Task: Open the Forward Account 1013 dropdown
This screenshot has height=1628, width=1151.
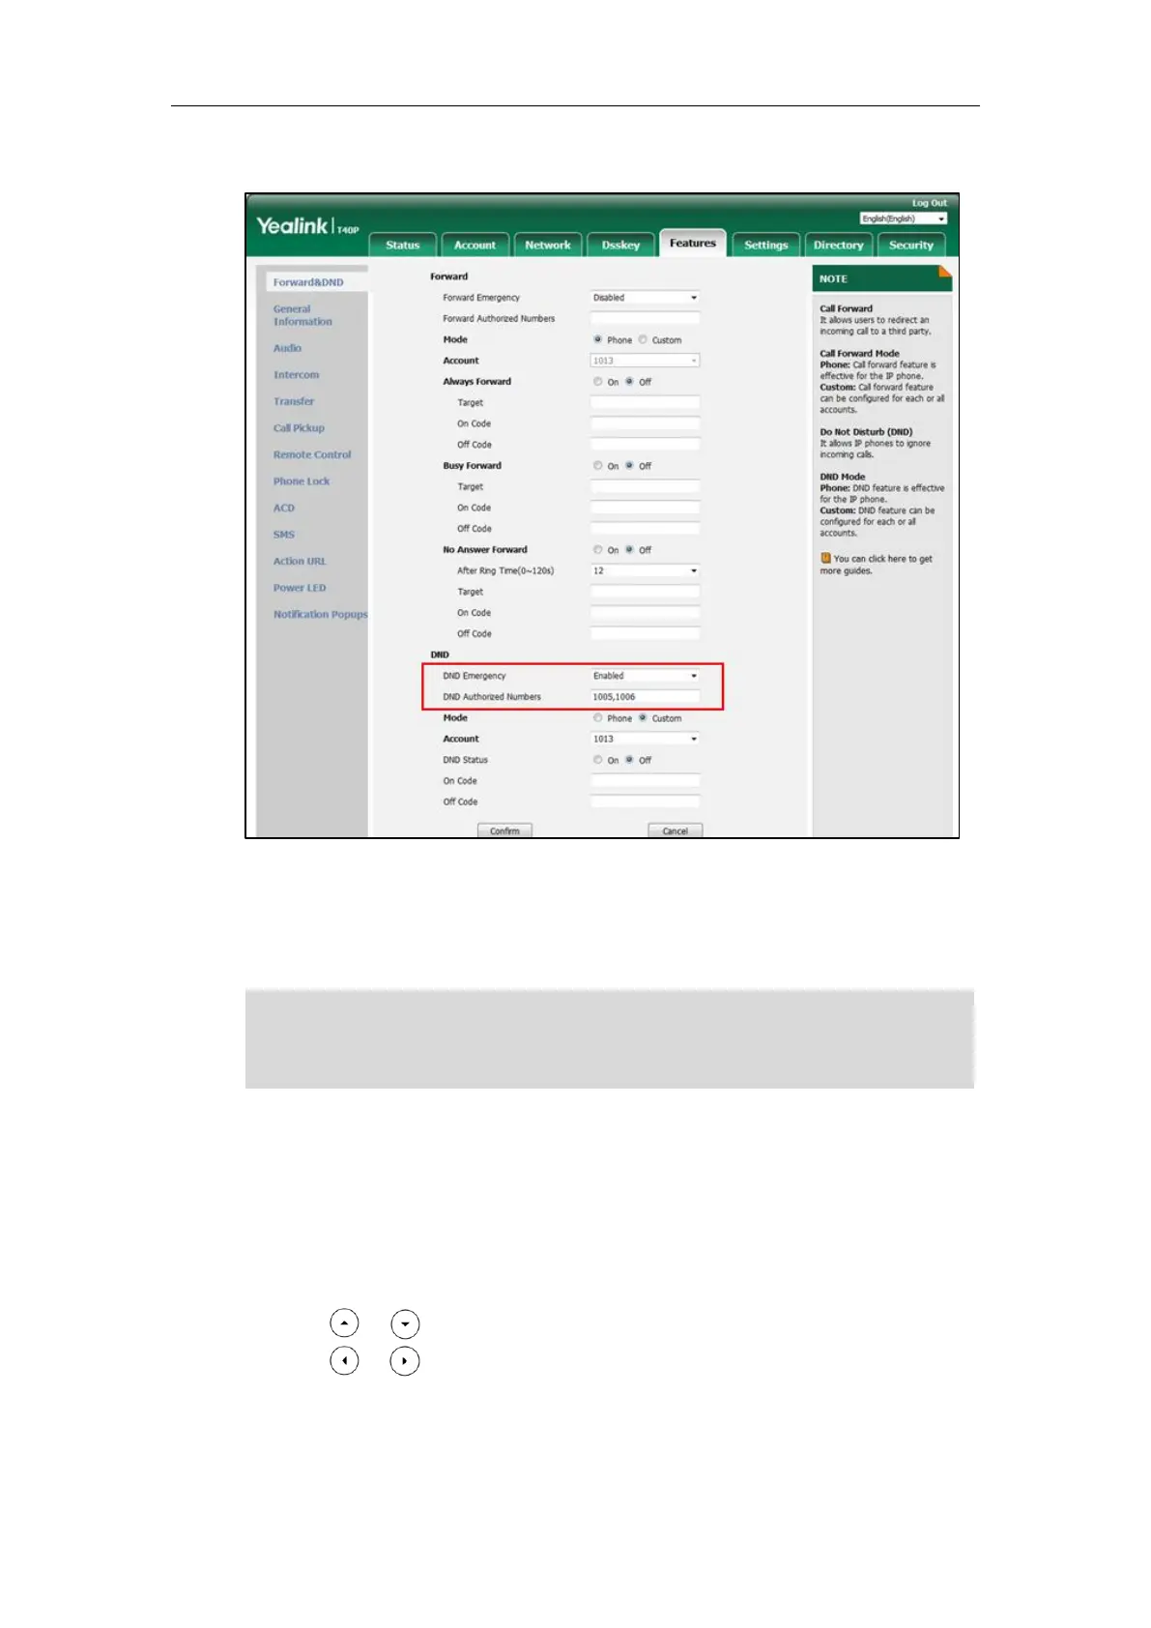Action: [x=645, y=361]
